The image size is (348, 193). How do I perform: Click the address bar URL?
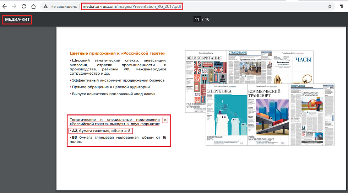(x=132, y=6)
